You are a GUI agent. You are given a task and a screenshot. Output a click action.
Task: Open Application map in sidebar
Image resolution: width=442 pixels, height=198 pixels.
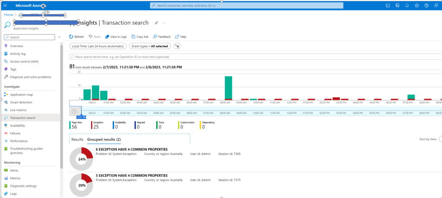[21, 94]
